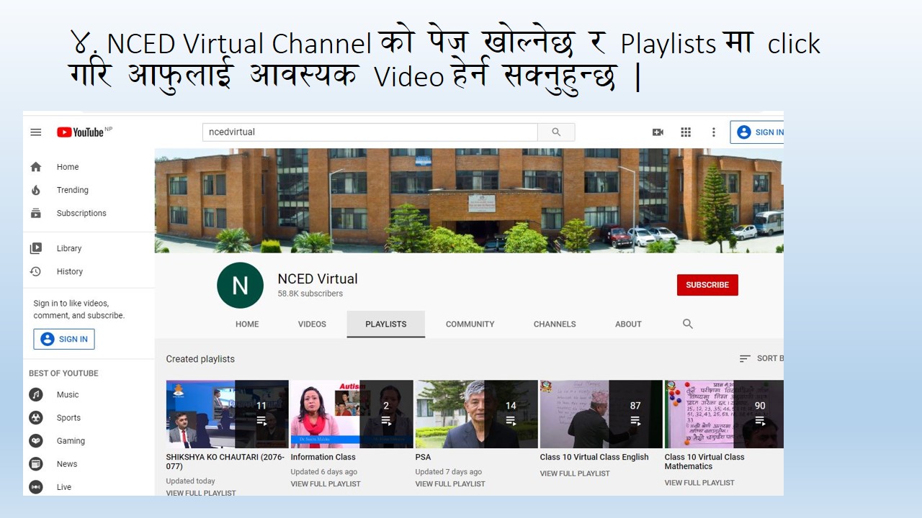The height and width of the screenshot is (518, 922).
Task: Click Sign In button in top bar
Action: point(758,132)
